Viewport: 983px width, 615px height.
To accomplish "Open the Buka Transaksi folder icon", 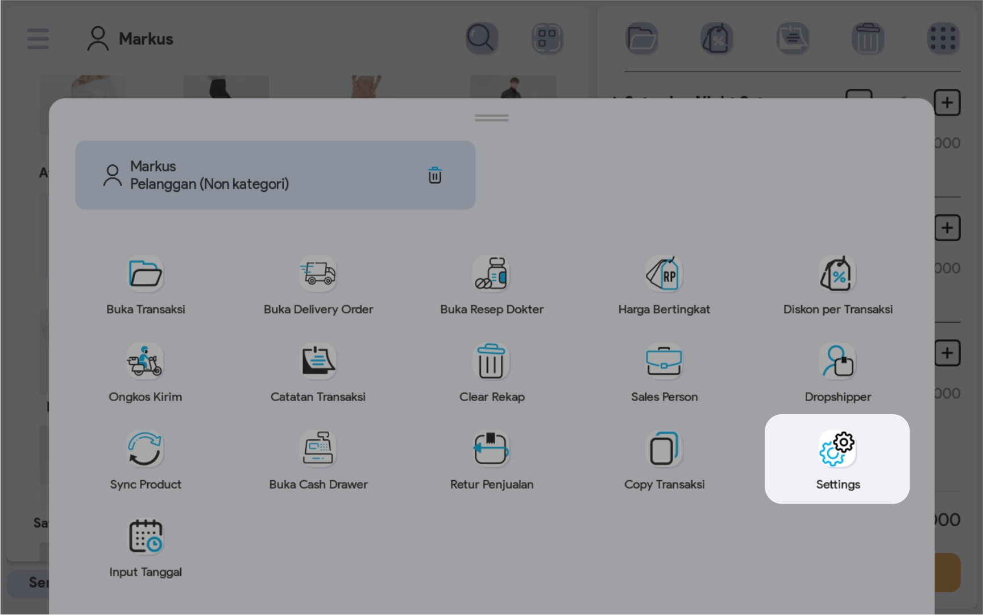I will (x=146, y=274).
